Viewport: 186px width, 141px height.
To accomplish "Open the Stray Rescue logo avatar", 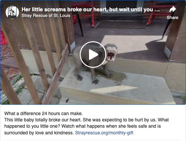I will click(x=12, y=12).
